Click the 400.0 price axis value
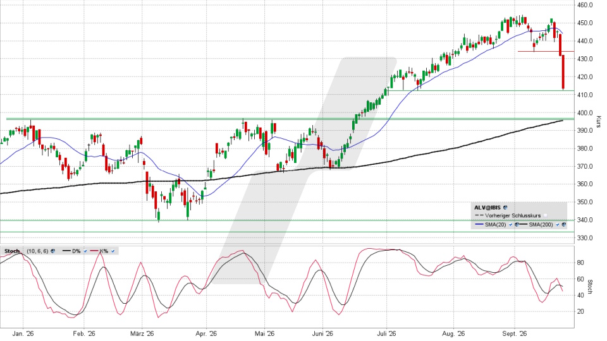This screenshot has width=607, height=341. [586, 113]
